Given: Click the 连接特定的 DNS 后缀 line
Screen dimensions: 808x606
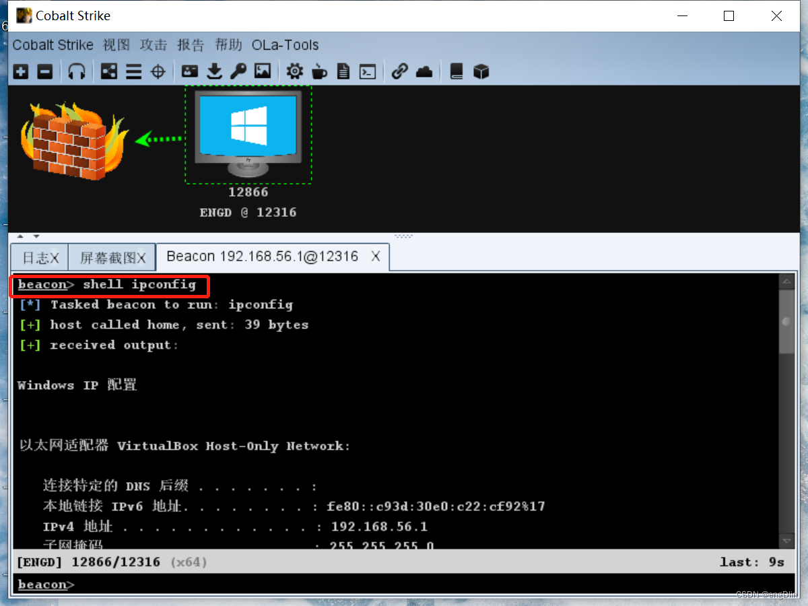Looking at the screenshot, I should [180, 486].
